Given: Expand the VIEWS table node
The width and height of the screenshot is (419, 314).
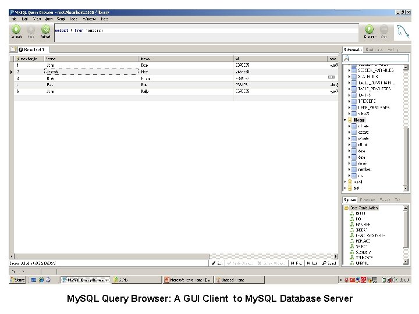Looking at the screenshot, I should 349,113.
